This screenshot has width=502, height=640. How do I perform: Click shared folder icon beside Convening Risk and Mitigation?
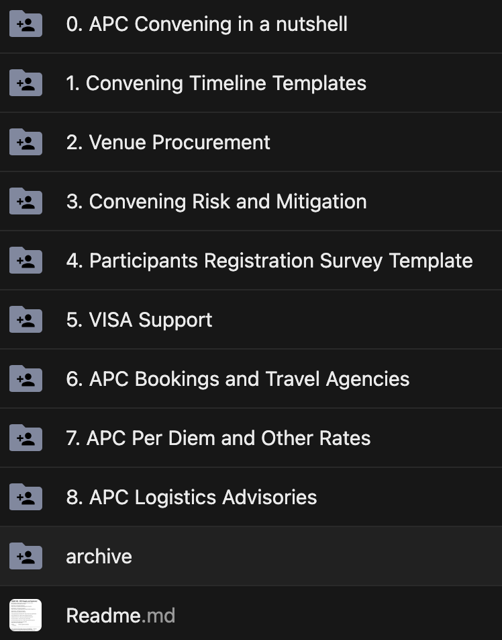click(26, 202)
